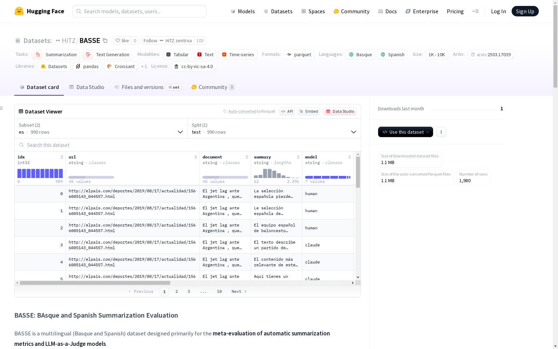
Task: Open Community in the top navigation
Action: tap(352, 11)
